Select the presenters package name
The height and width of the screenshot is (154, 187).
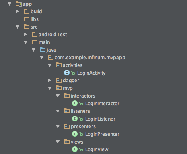point(83,127)
